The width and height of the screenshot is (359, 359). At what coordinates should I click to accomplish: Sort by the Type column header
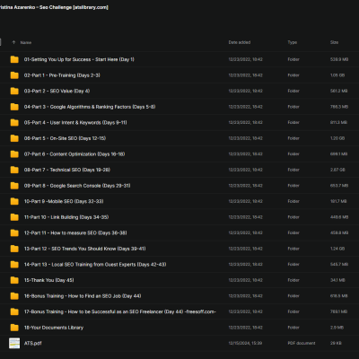coord(293,42)
